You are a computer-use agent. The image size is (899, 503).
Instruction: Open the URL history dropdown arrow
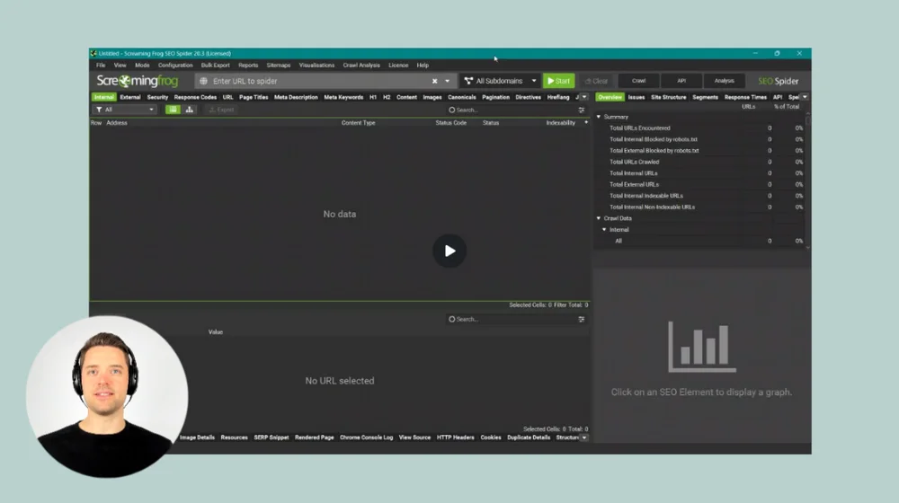pos(447,82)
